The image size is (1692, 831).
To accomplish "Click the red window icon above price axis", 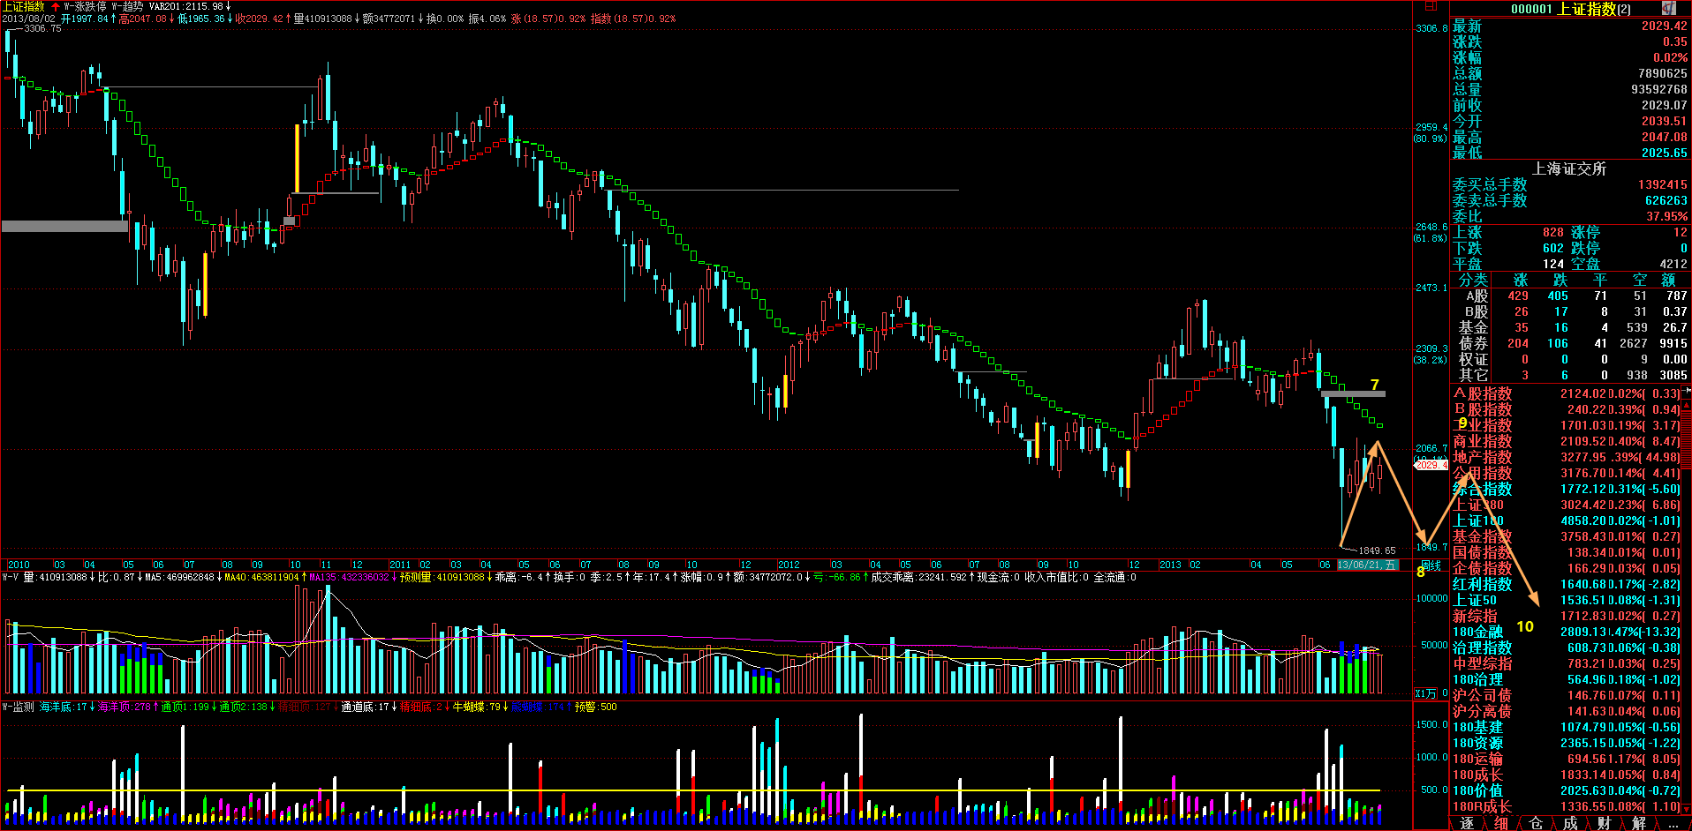I will 1430,7.
